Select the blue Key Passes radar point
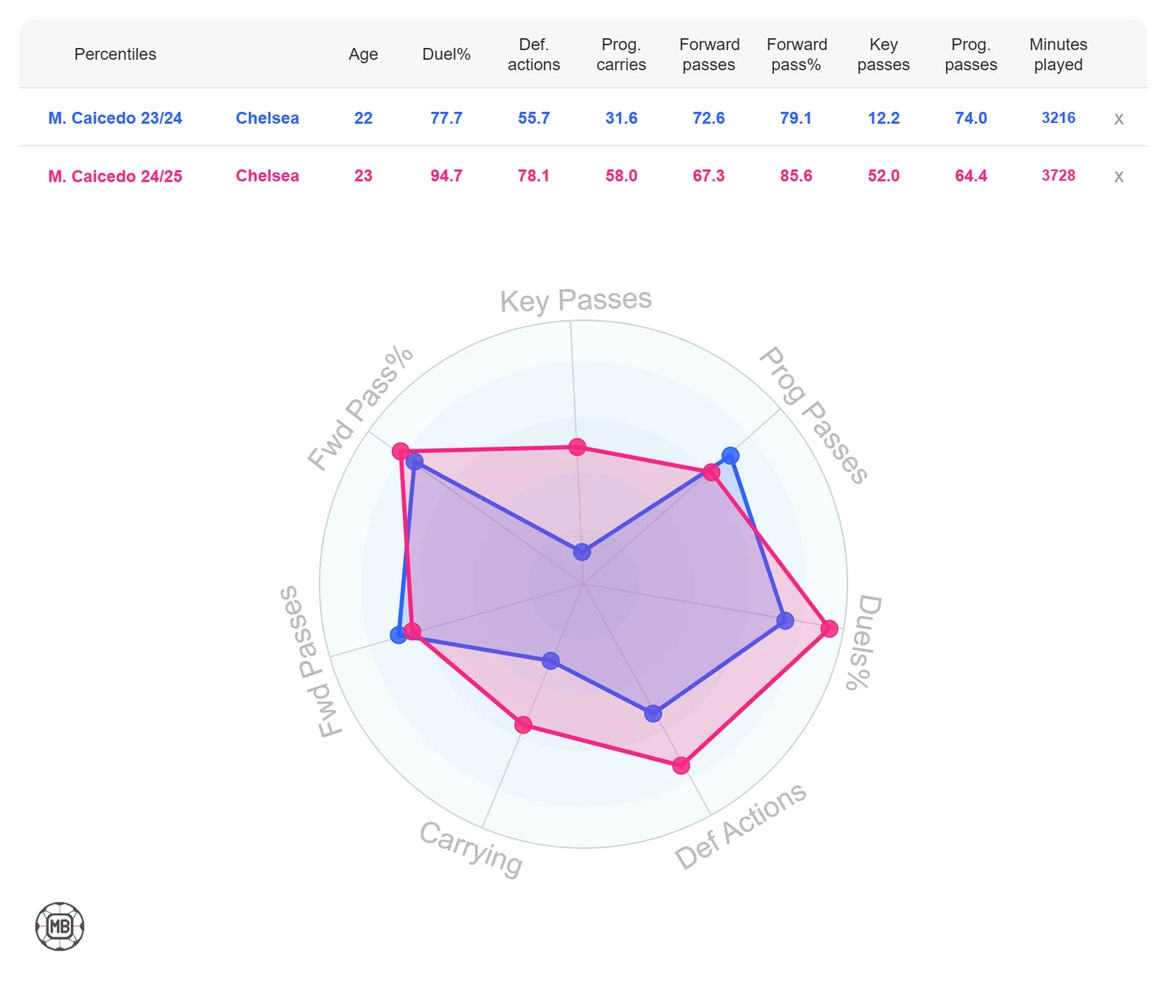This screenshot has height=1003, width=1167. point(582,551)
